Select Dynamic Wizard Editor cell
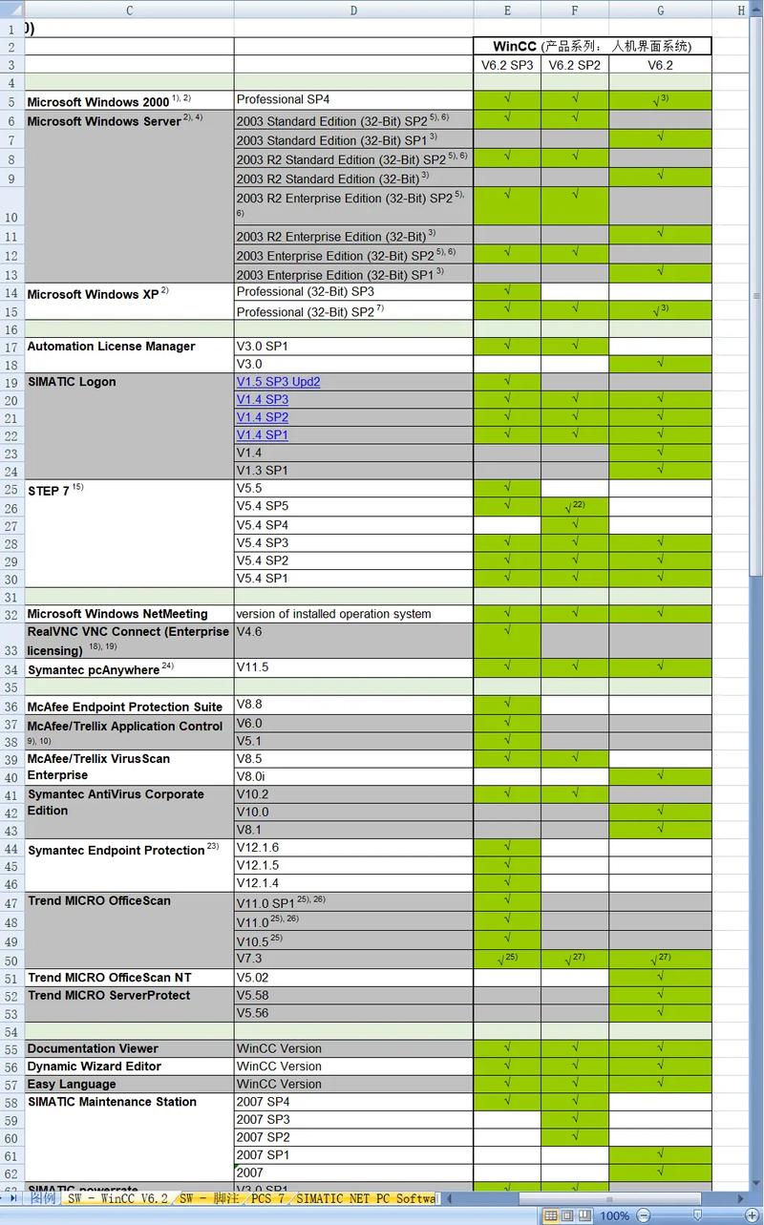 coord(129,1067)
